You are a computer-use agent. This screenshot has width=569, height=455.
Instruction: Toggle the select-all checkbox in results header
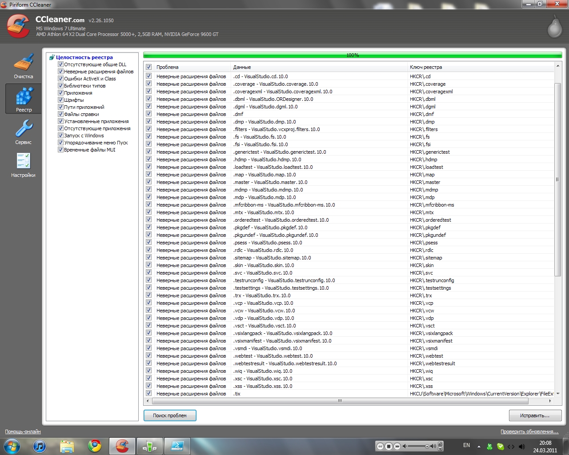click(148, 67)
